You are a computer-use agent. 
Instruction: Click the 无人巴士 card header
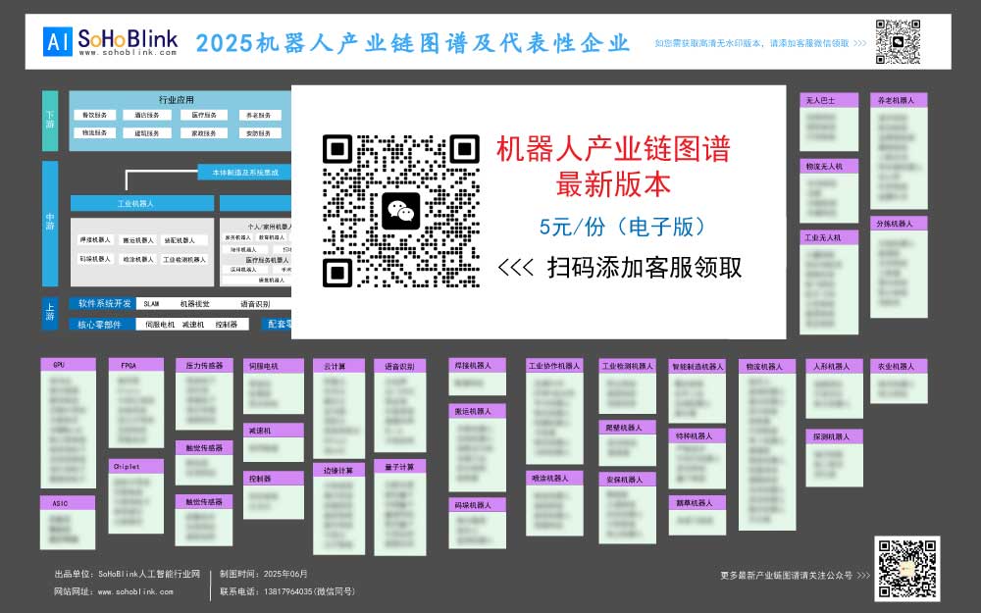click(829, 100)
